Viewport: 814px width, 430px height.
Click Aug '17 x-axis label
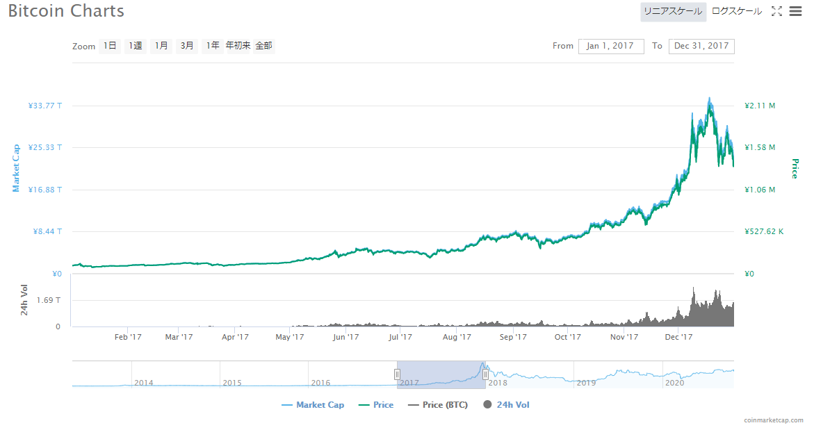point(457,337)
